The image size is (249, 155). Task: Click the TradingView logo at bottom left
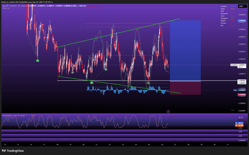pos(13,151)
